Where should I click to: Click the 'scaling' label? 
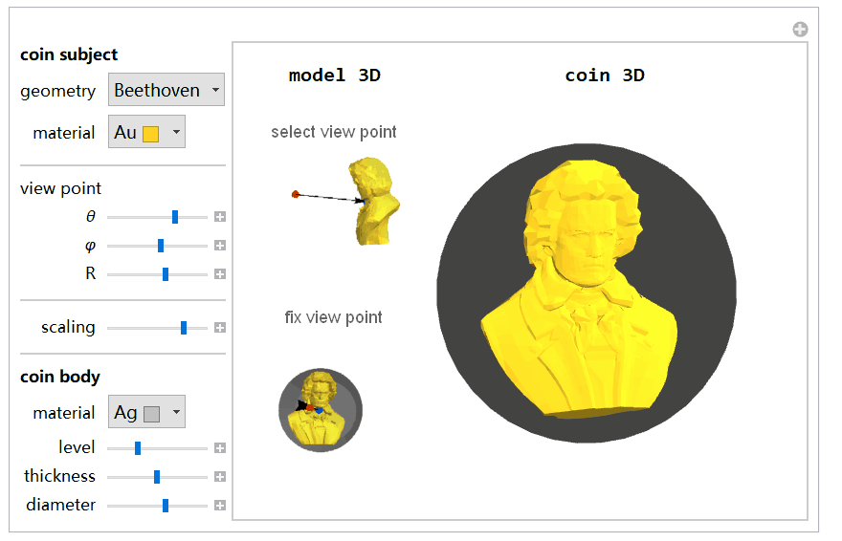(68, 327)
